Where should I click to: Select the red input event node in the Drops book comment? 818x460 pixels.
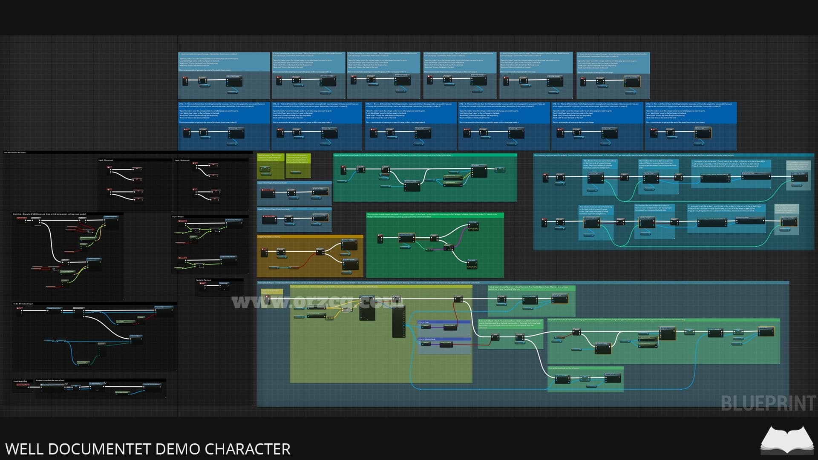[x=343, y=170]
